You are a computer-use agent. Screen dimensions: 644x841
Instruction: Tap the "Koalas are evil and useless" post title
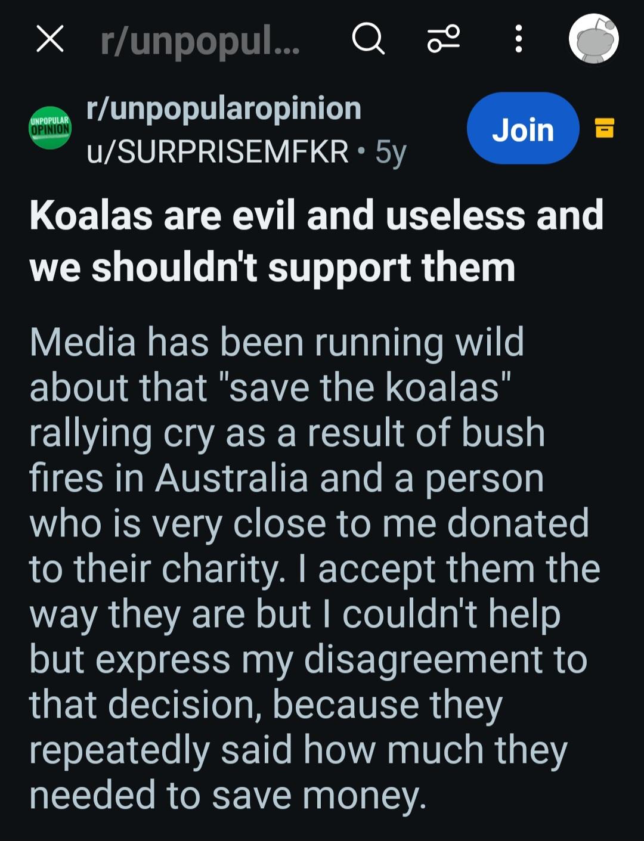click(316, 241)
